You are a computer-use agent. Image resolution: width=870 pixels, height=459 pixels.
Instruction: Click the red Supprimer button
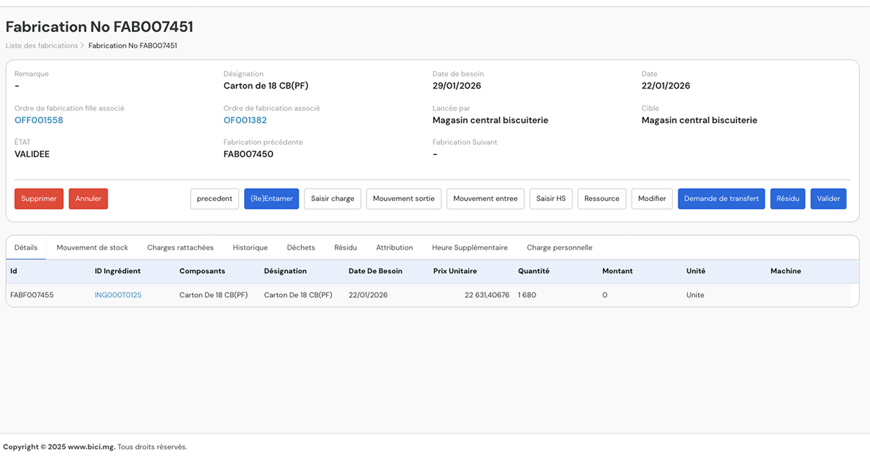tap(39, 198)
